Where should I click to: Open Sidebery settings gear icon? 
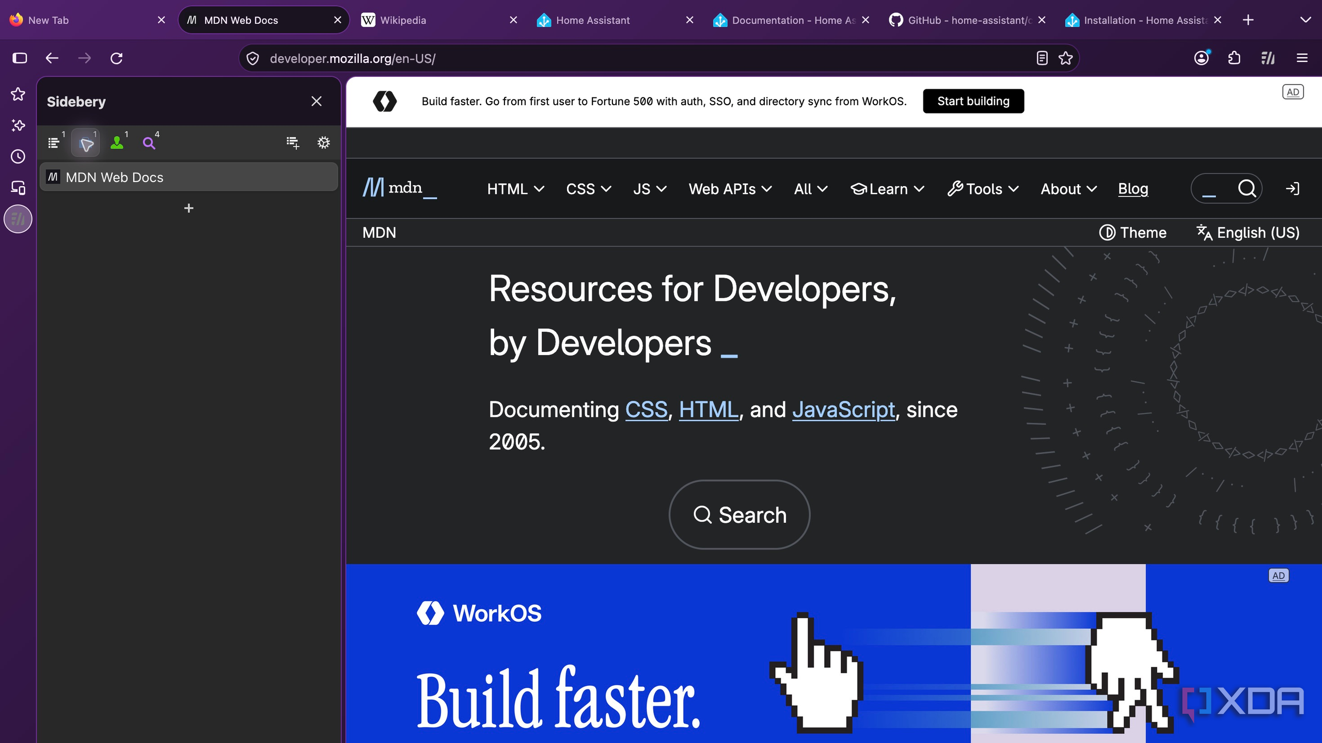point(323,142)
